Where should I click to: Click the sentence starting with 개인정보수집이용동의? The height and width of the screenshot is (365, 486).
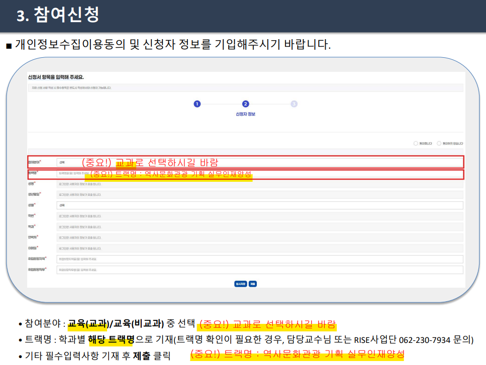coord(173,45)
